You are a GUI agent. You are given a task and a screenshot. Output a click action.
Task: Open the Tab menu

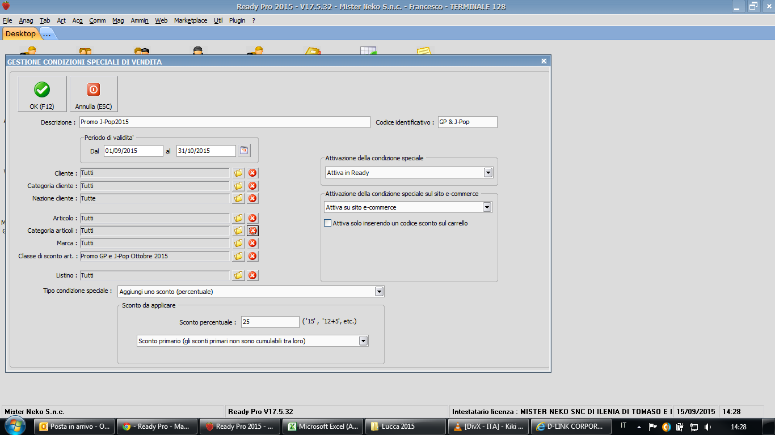(45, 20)
